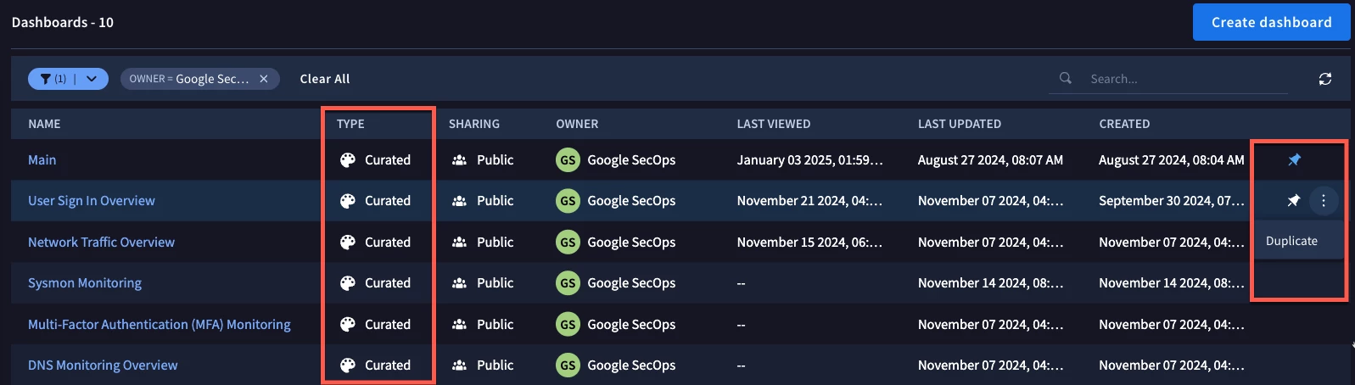This screenshot has width=1355, height=385.
Task: Click Curated palette icon in Sysmon Monitoring row
Action: click(348, 283)
